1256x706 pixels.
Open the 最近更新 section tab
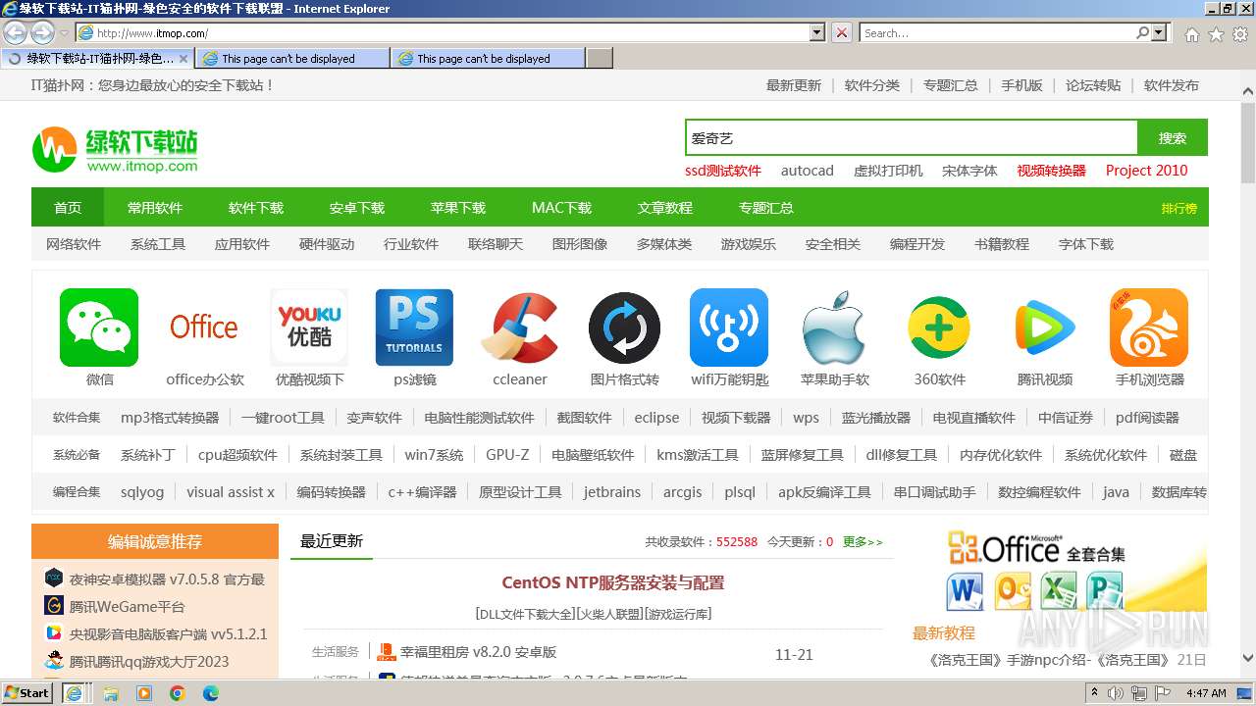tap(332, 541)
